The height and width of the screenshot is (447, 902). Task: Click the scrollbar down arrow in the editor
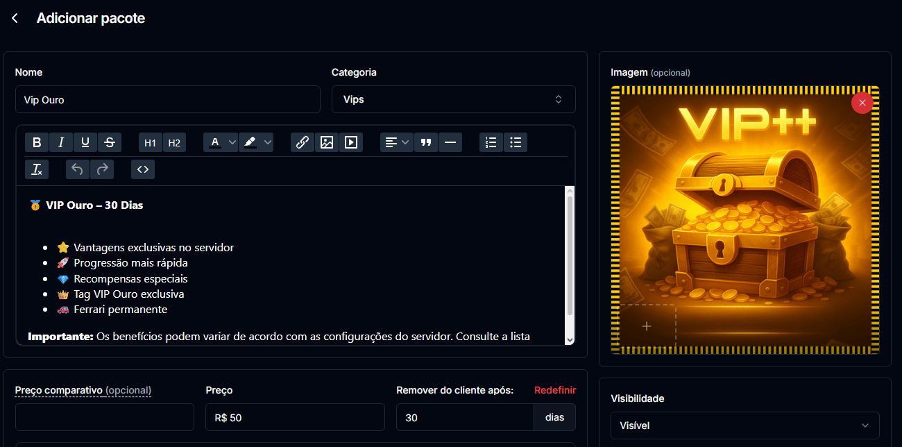[570, 339]
